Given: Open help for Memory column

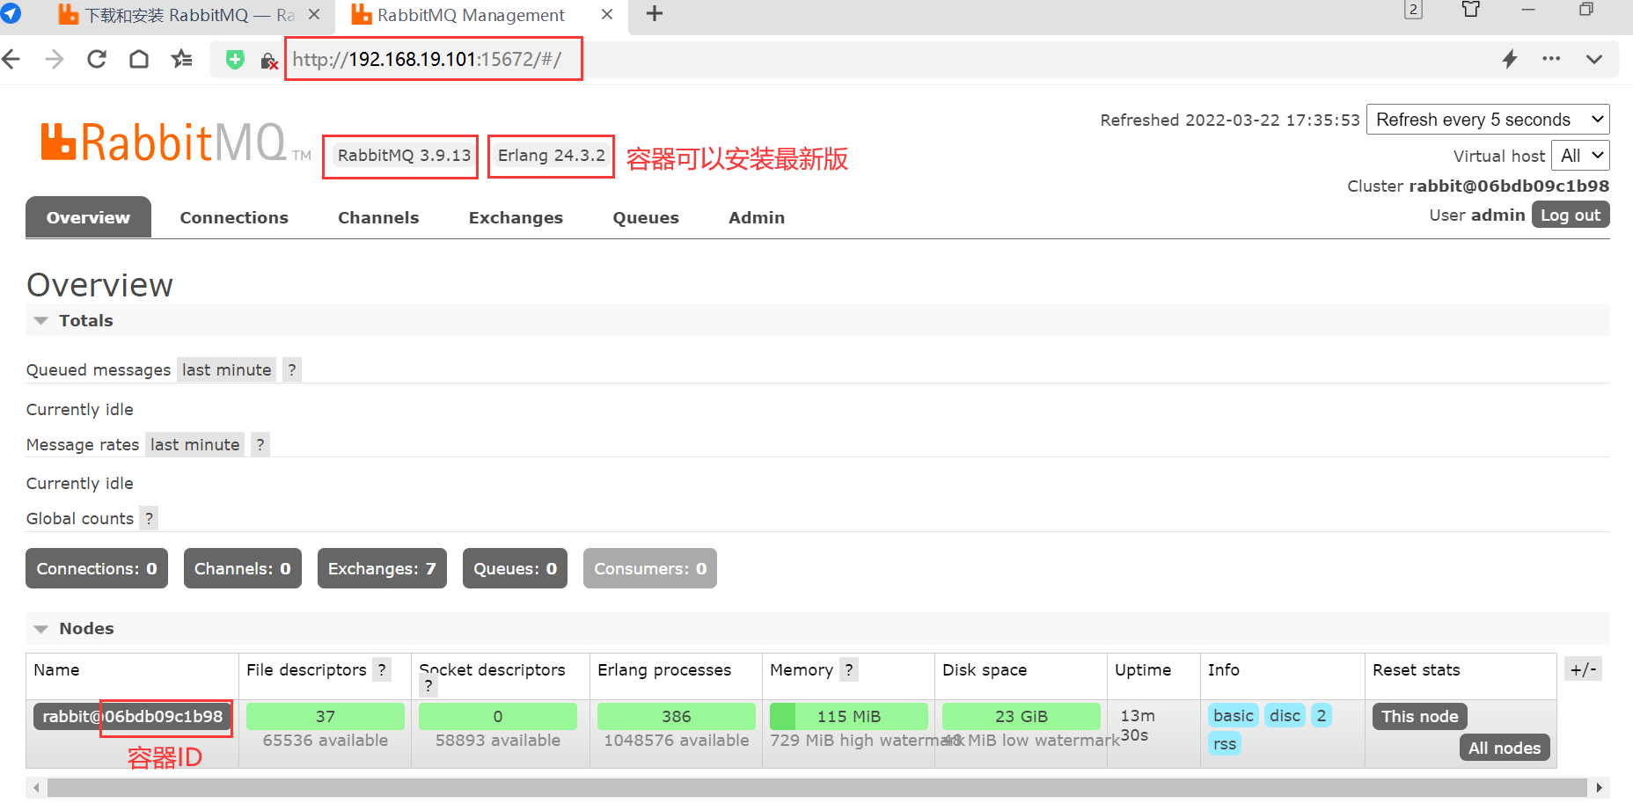Looking at the screenshot, I should (849, 669).
